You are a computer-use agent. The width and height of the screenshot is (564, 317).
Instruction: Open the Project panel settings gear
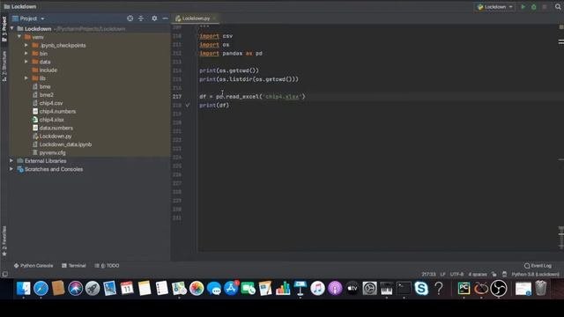point(154,18)
